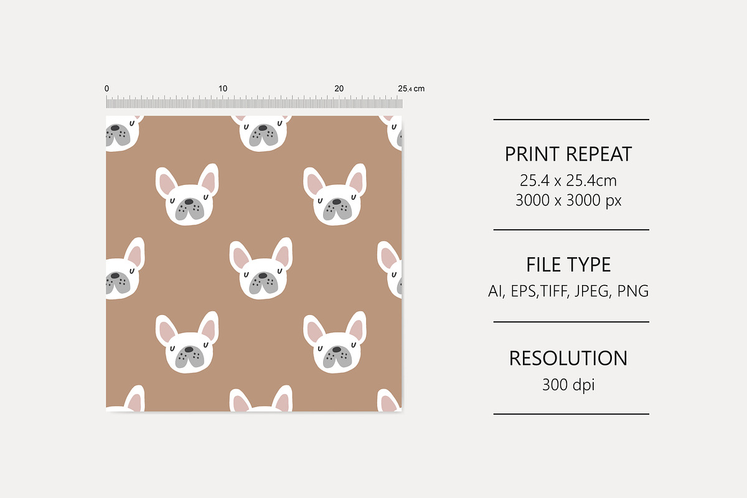This screenshot has width=747, height=498.
Task: Click the bulldog face at pattern center
Action: [261, 269]
